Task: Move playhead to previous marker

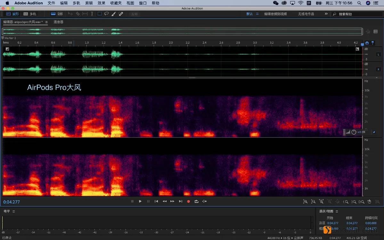Action: [x=156, y=201]
